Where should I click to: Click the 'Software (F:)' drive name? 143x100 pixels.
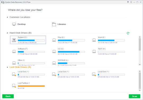23,49
